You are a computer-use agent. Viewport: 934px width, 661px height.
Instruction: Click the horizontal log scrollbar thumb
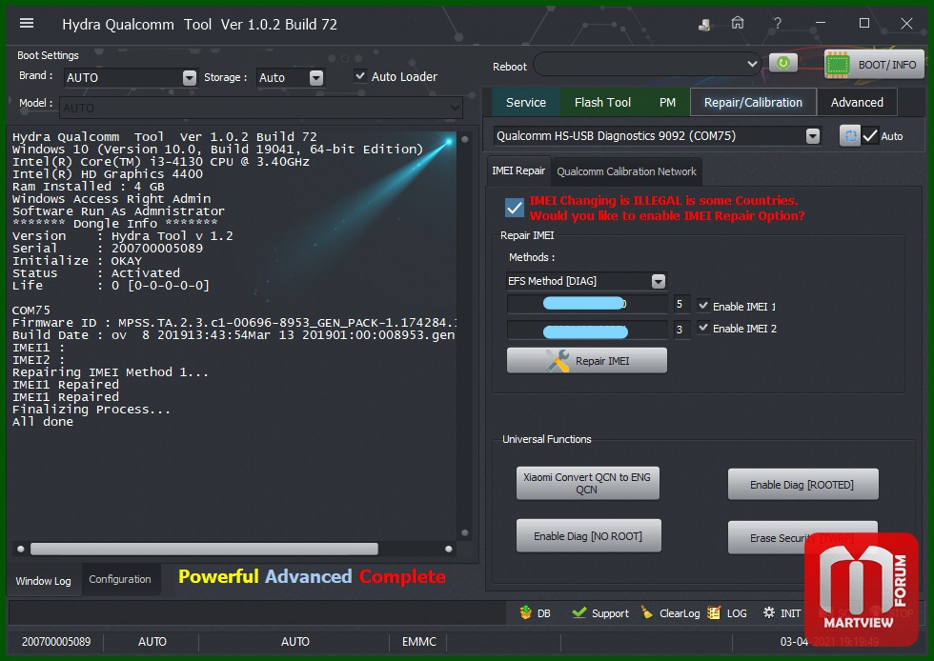click(x=204, y=549)
